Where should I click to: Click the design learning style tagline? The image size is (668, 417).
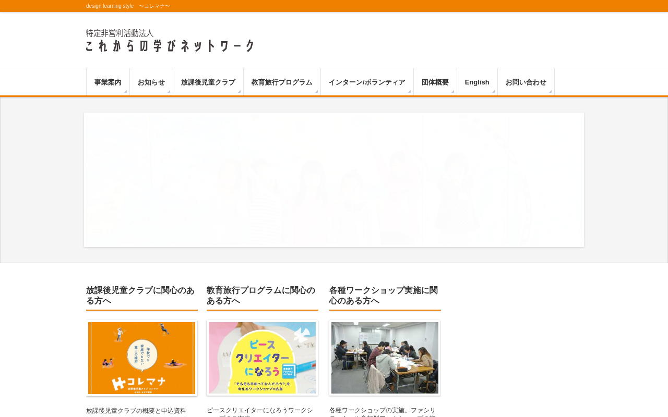[128, 6]
